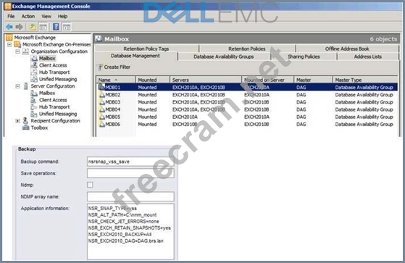Collapse Microsoft Exchange On-Premises node

click(x=9, y=45)
